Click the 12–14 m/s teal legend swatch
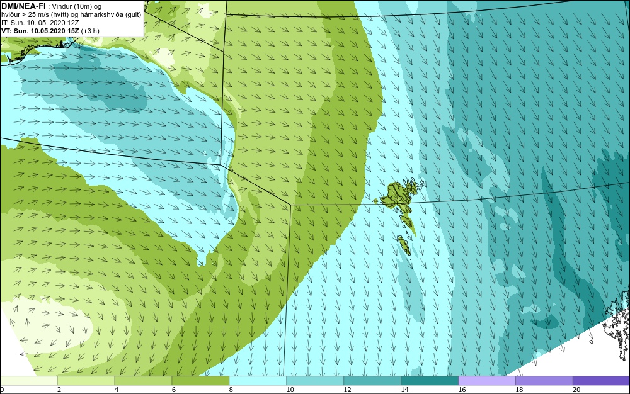Screen dimensions: 630x394 coord(372,381)
